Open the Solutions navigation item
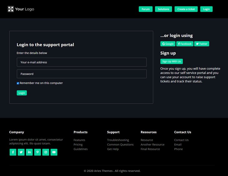Image resolution: width=228 pixels, height=176 pixels. pyautogui.click(x=163, y=9)
